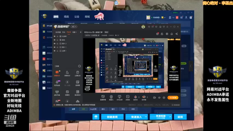Image resolution: width=233 pixels, height=131 pixels.
Task: Open the 歌词助手 tool icon
Action: click(x=77, y=93)
